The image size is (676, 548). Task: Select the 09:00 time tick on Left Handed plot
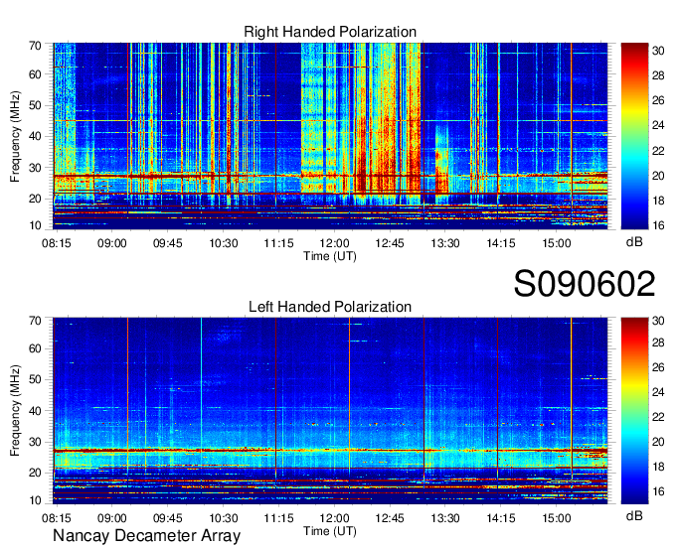point(112,518)
